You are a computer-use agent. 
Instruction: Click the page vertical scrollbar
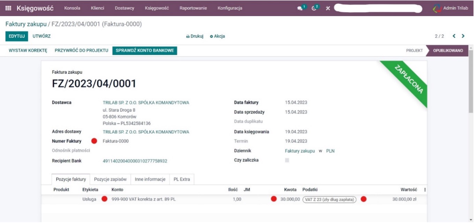pos(471,82)
